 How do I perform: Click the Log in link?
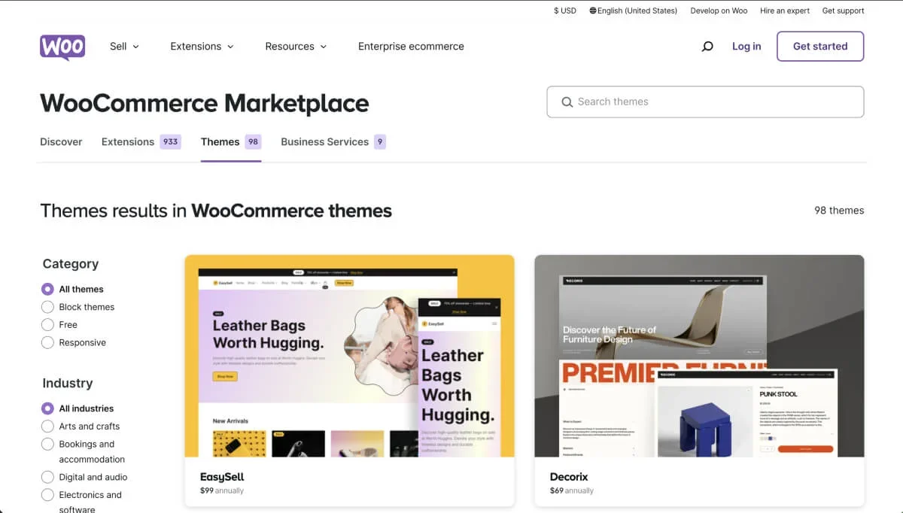[746, 46]
